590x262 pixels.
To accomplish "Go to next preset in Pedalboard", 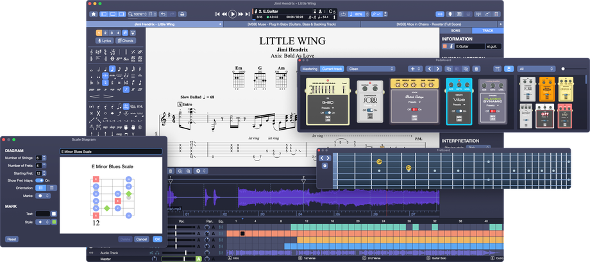I will point(437,69).
